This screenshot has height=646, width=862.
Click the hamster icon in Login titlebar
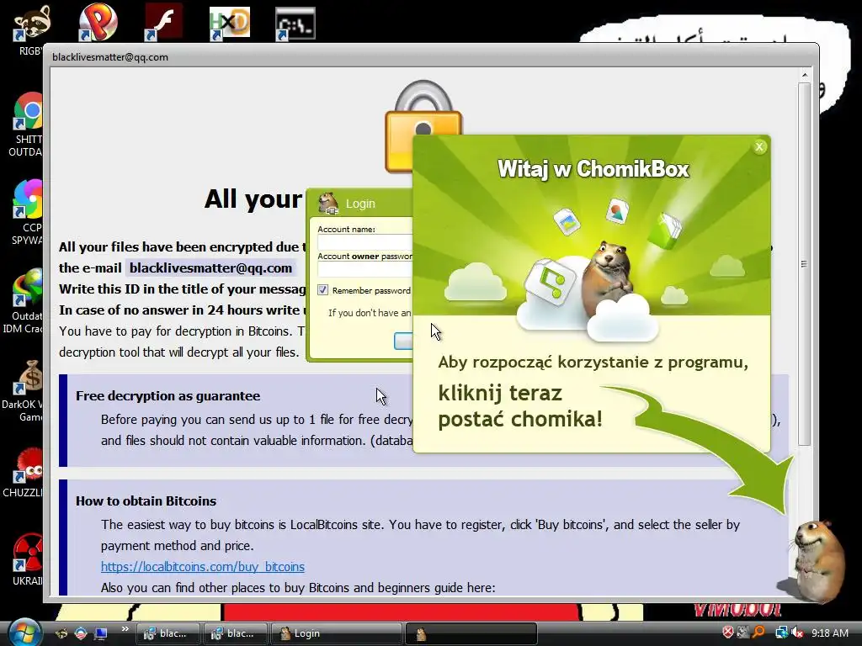(x=328, y=203)
